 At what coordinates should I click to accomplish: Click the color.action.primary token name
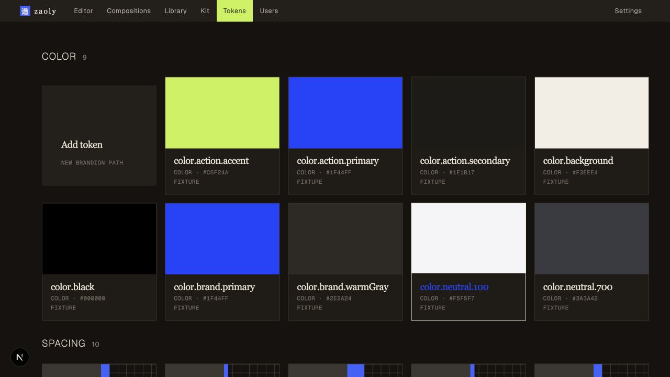(338, 161)
